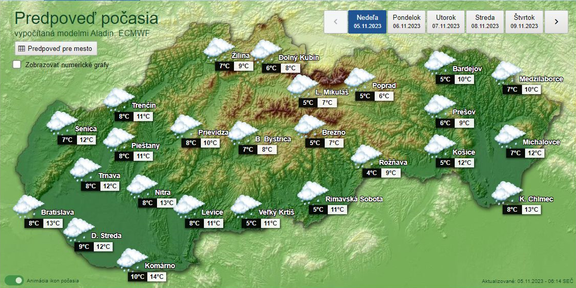Viewport: 576px width, 288px height.
Task: Click the weather icon for Bratislava
Action: 29,206
